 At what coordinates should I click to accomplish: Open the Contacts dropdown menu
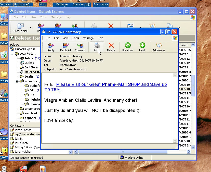point(18,126)
